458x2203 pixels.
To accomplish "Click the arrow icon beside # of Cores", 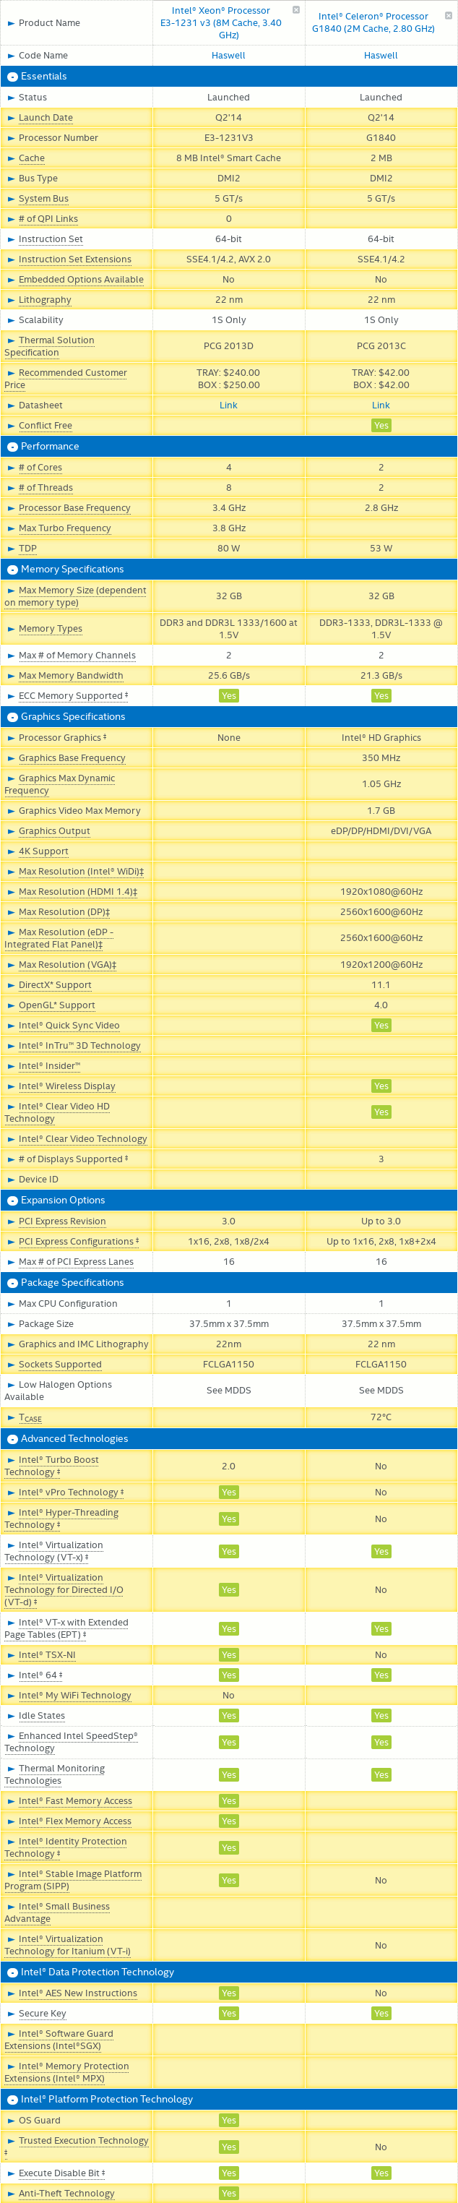I will pos(11,468).
